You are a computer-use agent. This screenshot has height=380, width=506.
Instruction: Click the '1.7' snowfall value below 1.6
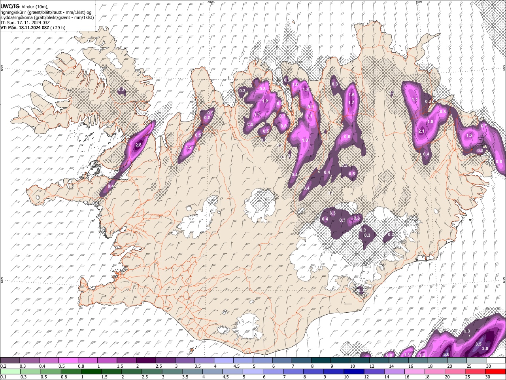click(351, 103)
